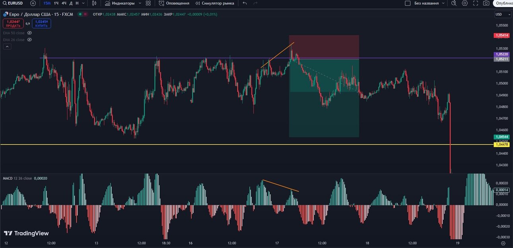Click the gray price label 1,05211
Image resolution: width=513 pixels, height=248 pixels.
pos(501,59)
